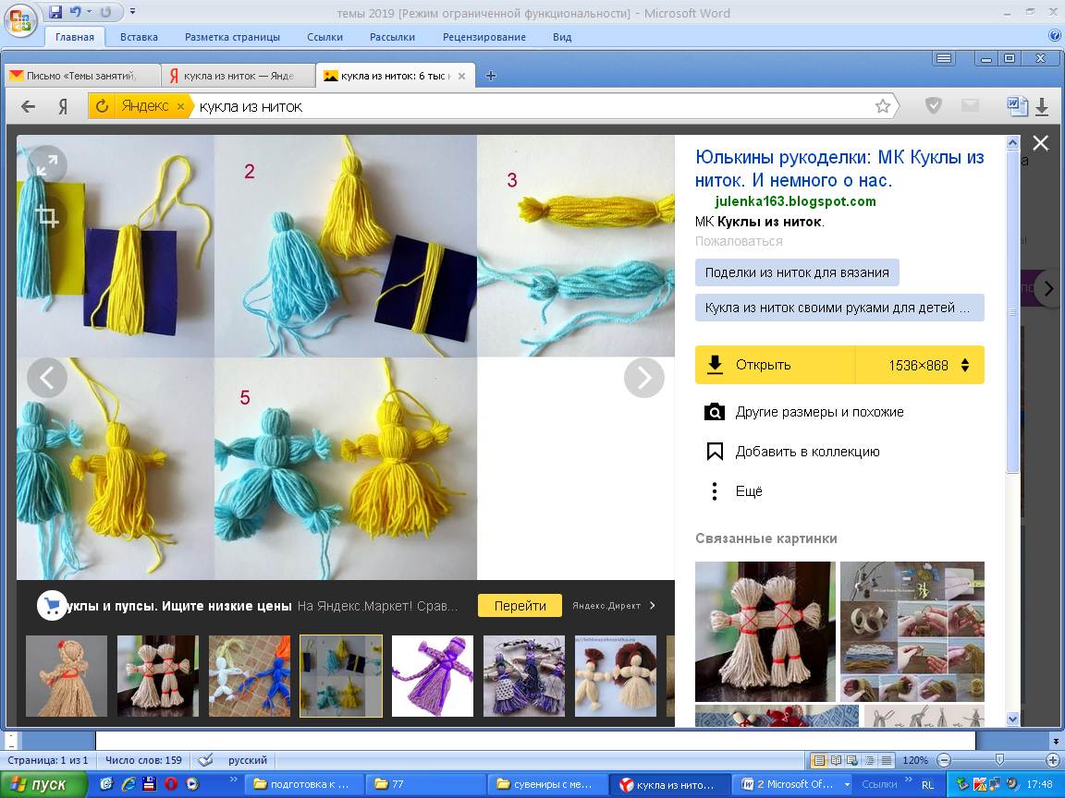Click the 120% zoom level
This screenshot has height=798, width=1065.
point(915,761)
